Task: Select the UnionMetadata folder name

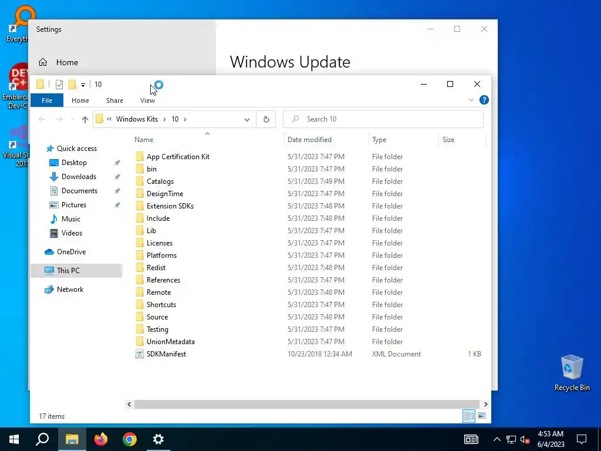Action: pyautogui.click(x=171, y=342)
